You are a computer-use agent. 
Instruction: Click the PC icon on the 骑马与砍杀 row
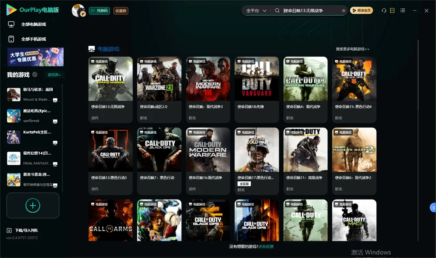point(55,100)
